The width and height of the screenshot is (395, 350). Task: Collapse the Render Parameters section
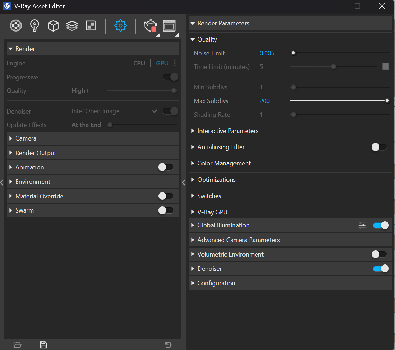click(x=290, y=23)
